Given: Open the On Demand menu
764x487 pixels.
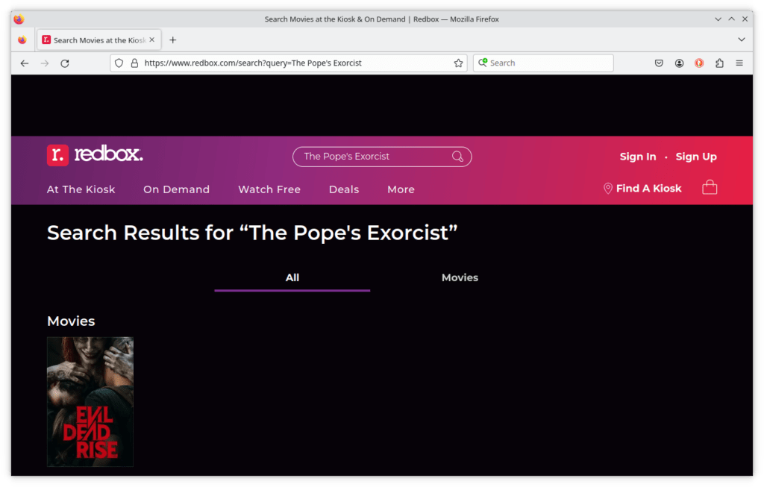Looking at the screenshot, I should (176, 189).
